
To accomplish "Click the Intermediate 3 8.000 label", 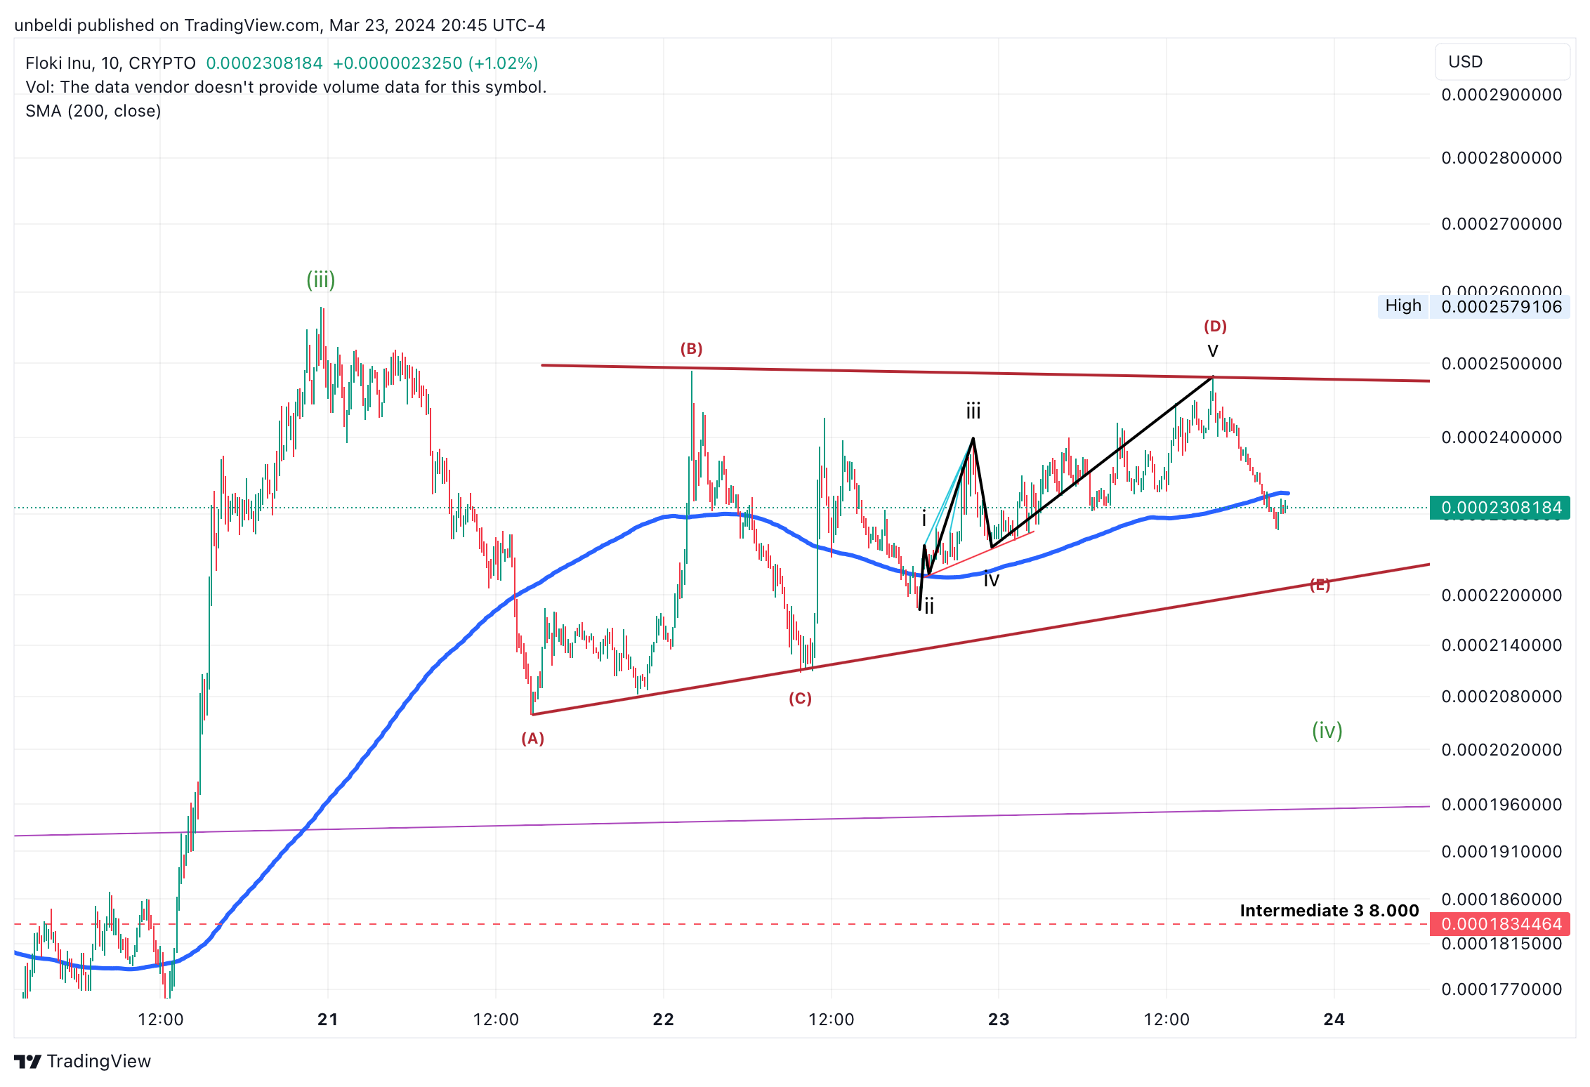I will coord(1329,911).
